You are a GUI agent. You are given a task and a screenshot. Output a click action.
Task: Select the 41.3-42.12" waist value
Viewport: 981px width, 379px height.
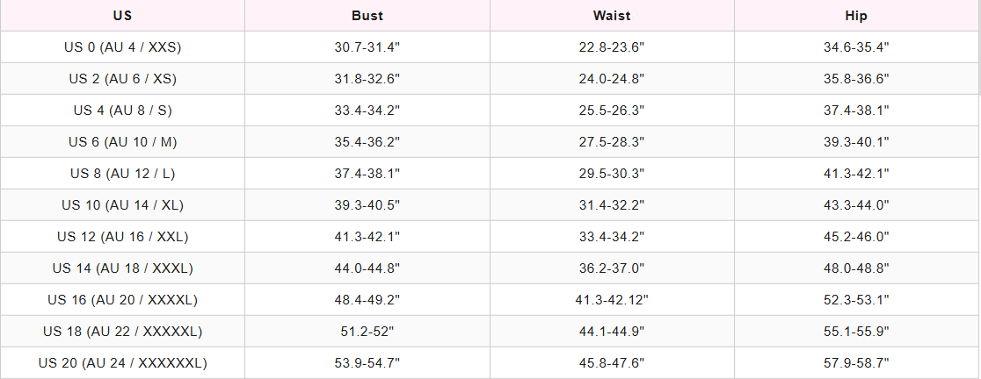611,300
